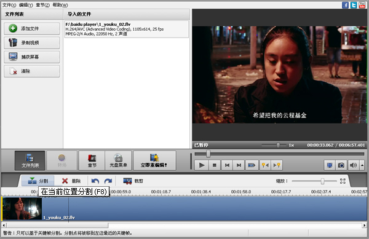Open the 章节 menu
The height and width of the screenshot is (239, 369).
pos(42,5)
